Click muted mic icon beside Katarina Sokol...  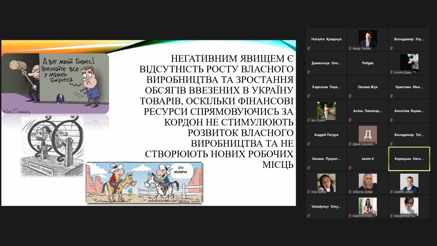pos(350,216)
